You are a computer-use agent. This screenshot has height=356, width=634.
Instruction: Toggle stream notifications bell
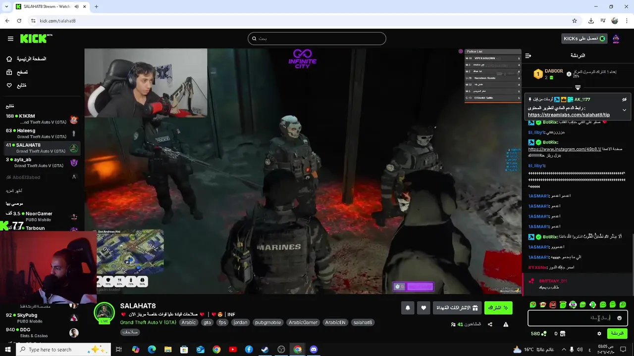click(408, 308)
